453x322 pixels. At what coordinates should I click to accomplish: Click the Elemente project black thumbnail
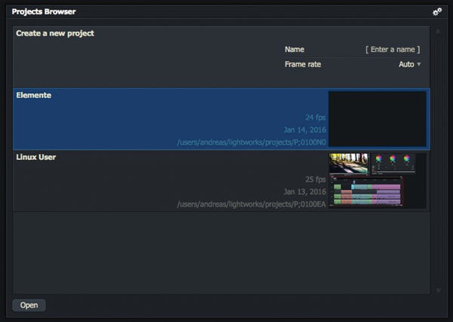click(377, 119)
